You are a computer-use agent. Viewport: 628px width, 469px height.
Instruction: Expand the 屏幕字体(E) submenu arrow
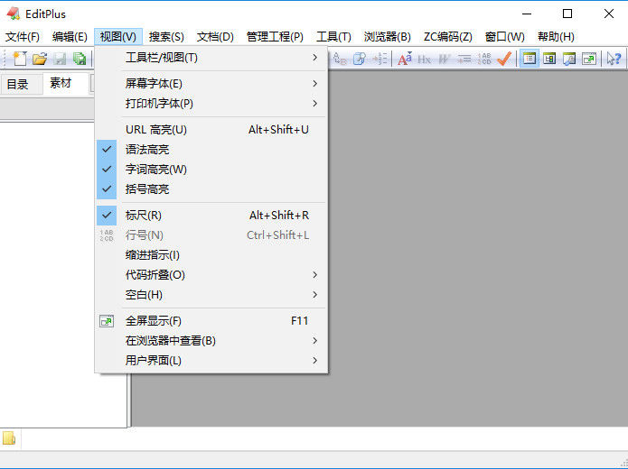314,84
